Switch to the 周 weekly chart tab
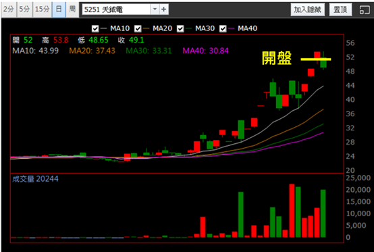The image size is (374, 252). pyautogui.click(x=72, y=9)
